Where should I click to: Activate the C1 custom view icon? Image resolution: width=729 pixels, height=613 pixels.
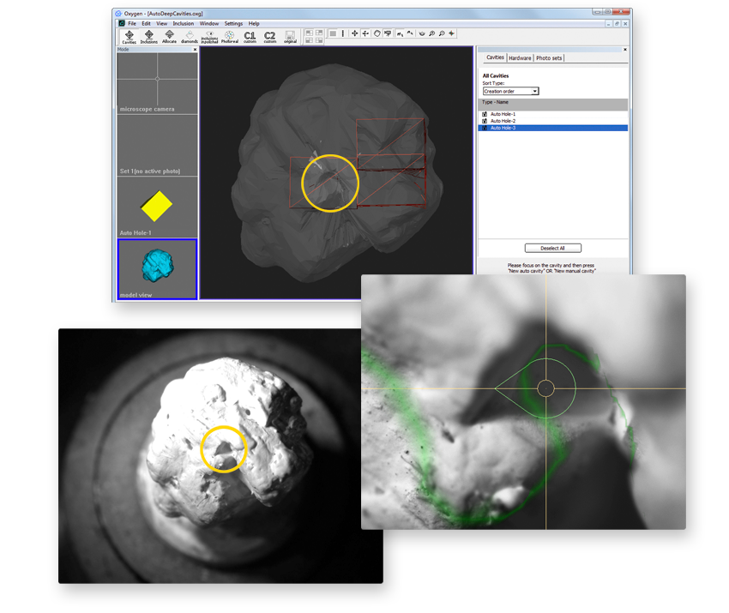(250, 36)
